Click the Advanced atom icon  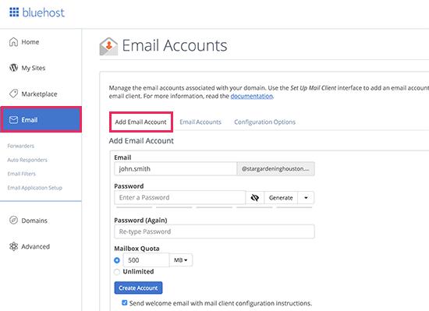coord(14,246)
